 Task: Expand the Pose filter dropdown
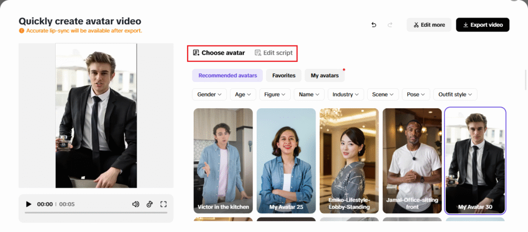point(416,95)
